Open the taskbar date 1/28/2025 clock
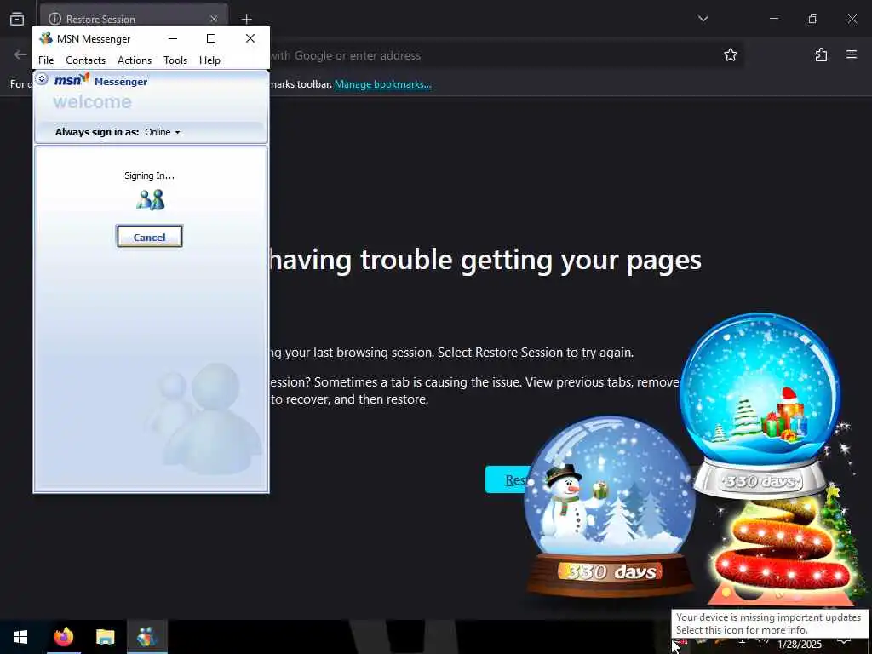Viewport: 872px width, 654px height. point(799,645)
